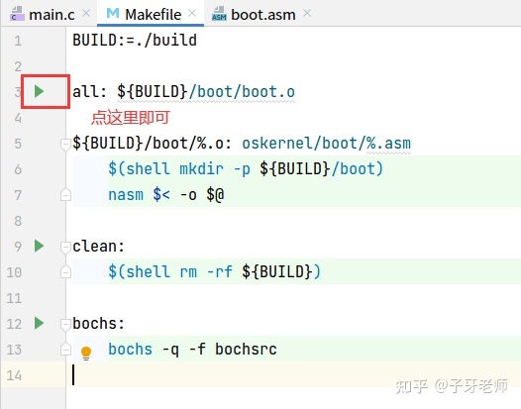This screenshot has height=409, width=521.
Task: Collapse the ${BUILD}/boot/%.o rule fold
Action: pyautogui.click(x=65, y=145)
